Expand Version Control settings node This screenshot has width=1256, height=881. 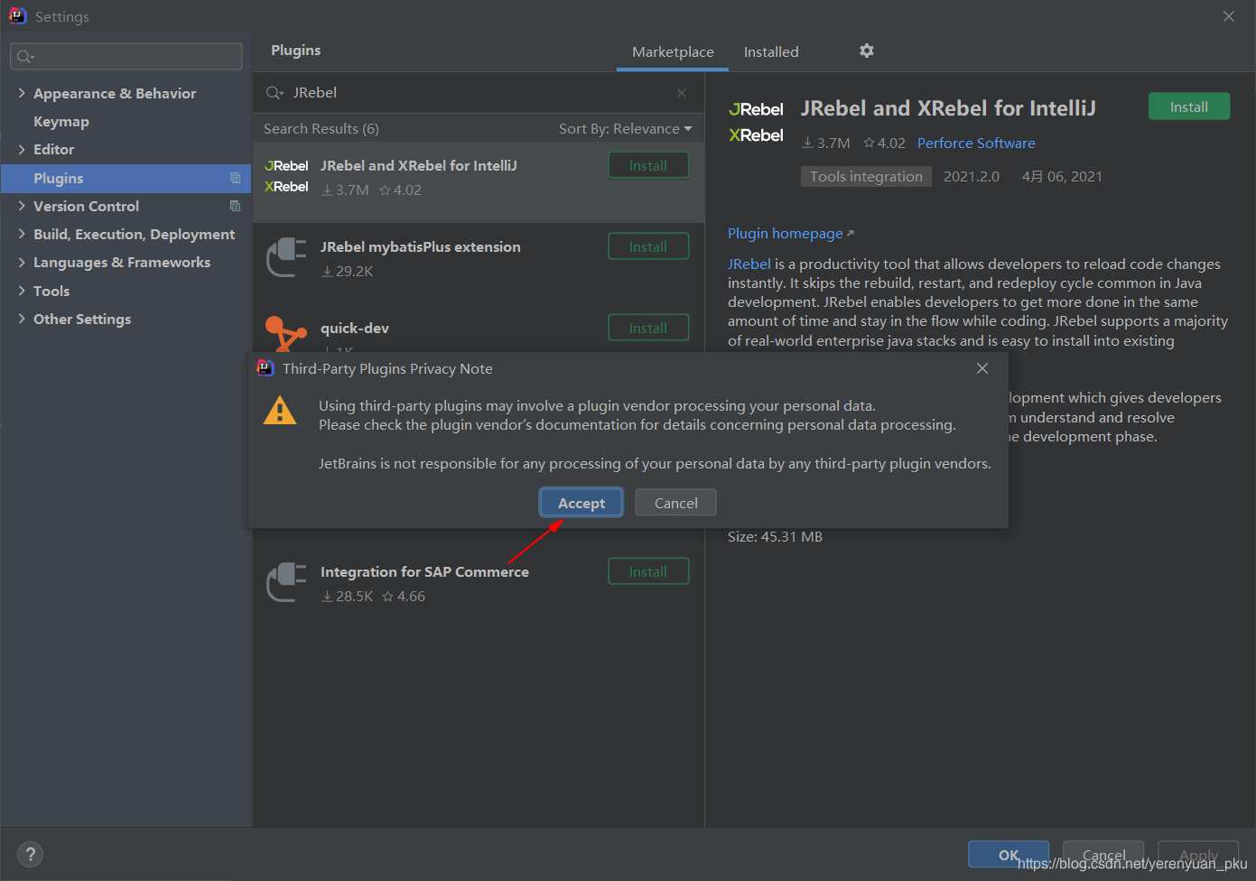(x=22, y=206)
